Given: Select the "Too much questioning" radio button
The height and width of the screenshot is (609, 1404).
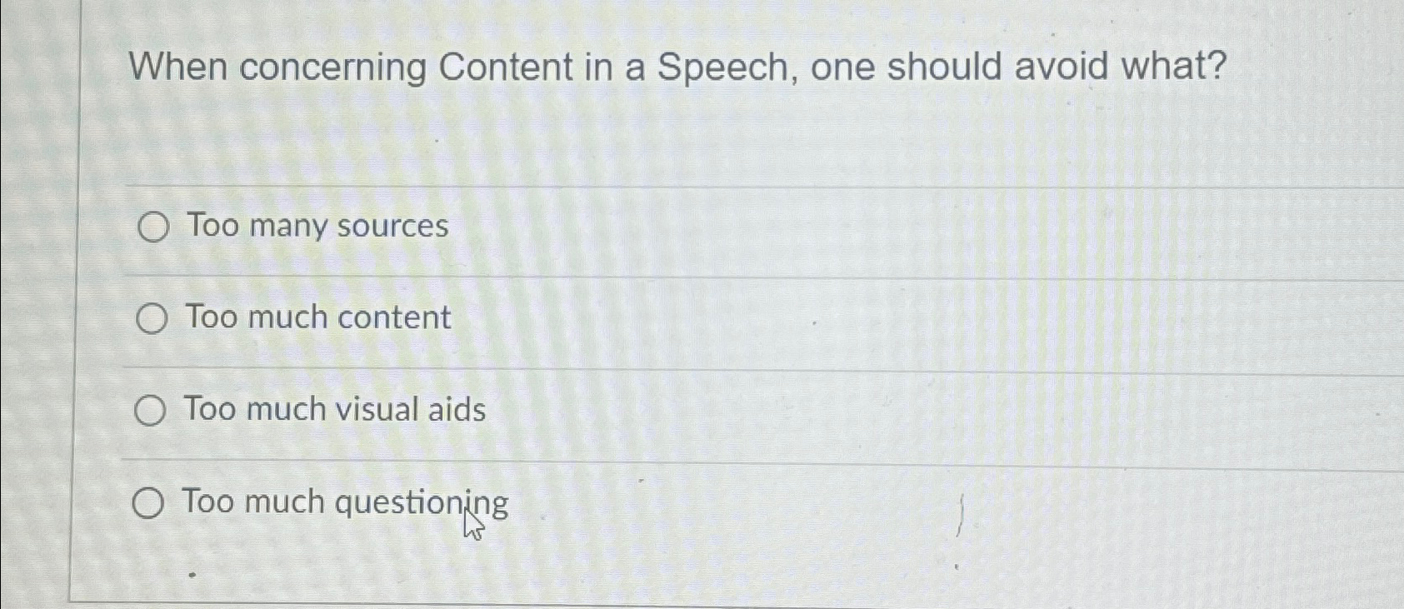Looking at the screenshot, I should [150, 501].
